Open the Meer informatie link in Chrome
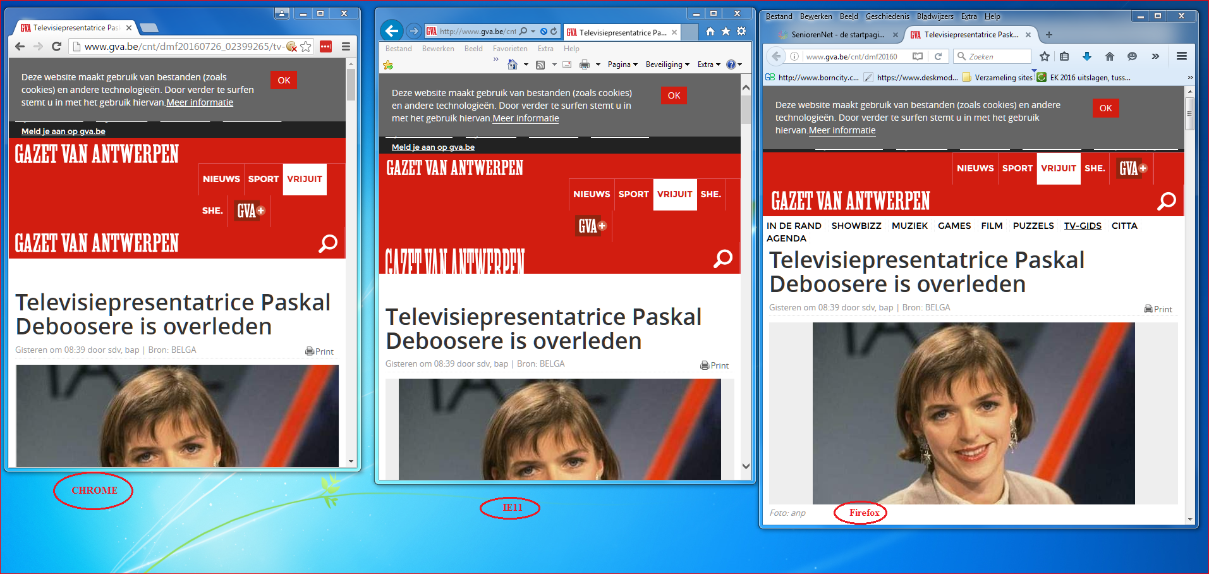The width and height of the screenshot is (1209, 574). (x=199, y=102)
